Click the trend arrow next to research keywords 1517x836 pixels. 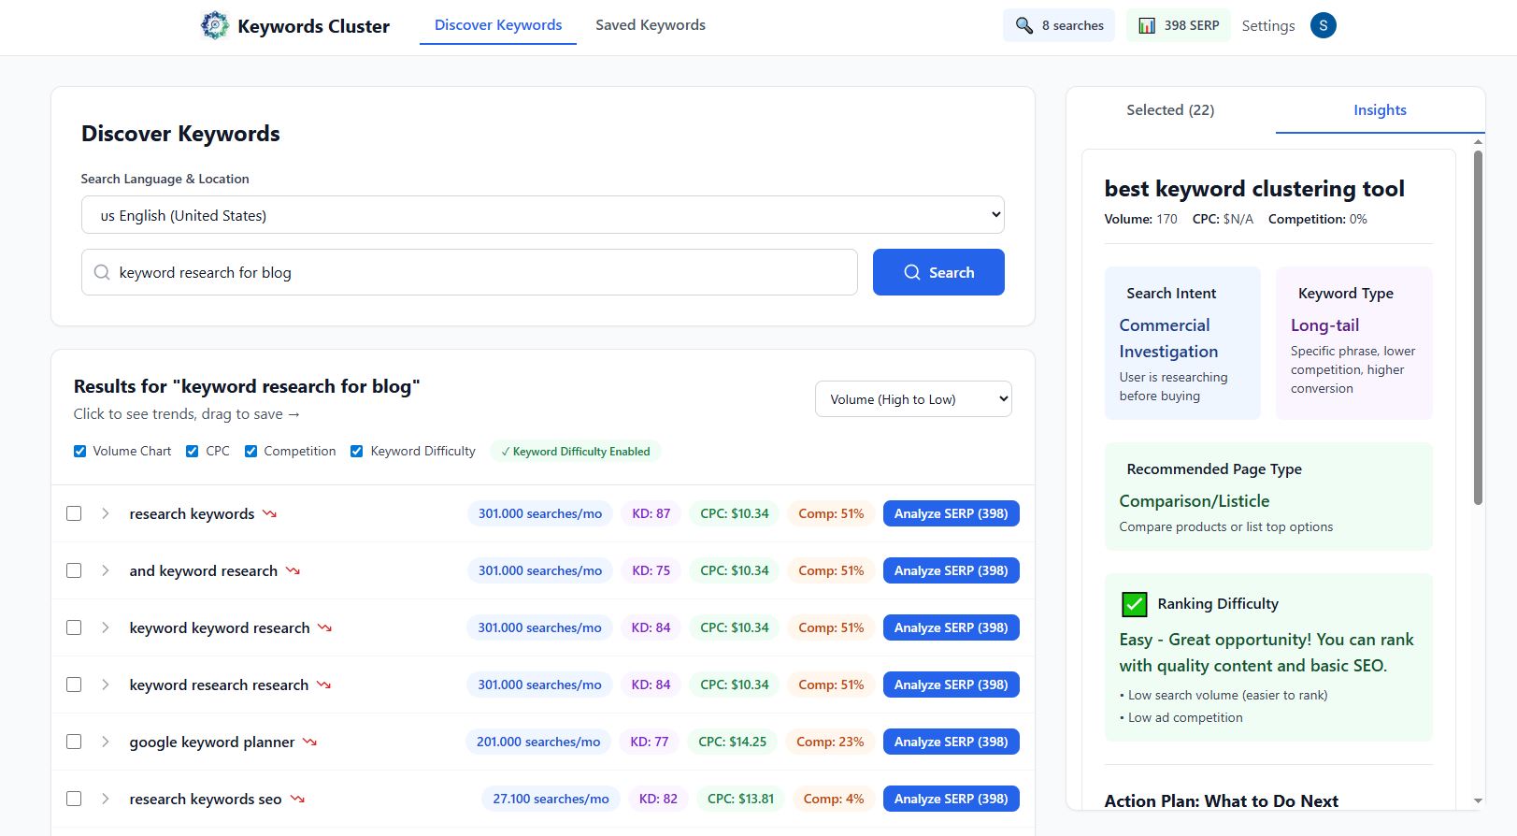pyautogui.click(x=270, y=513)
